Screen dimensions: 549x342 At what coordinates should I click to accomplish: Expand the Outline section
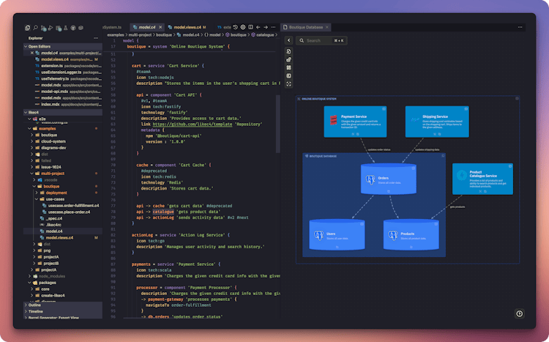34,305
